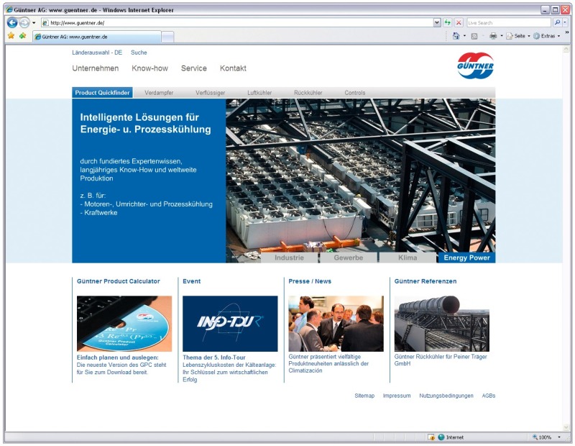Click the green Refresh page icon
The image size is (575, 446).
447,23
